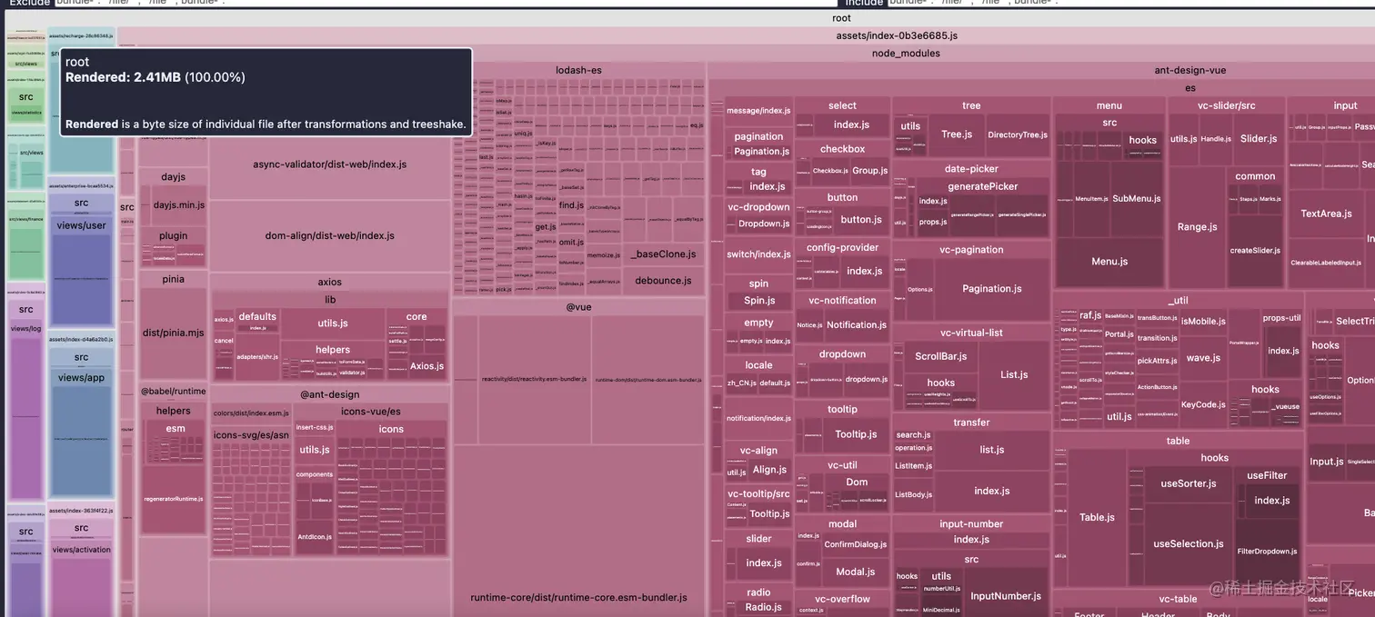1375x617 pixels.
Task: Select the Menu.js block
Action: coord(1109,262)
